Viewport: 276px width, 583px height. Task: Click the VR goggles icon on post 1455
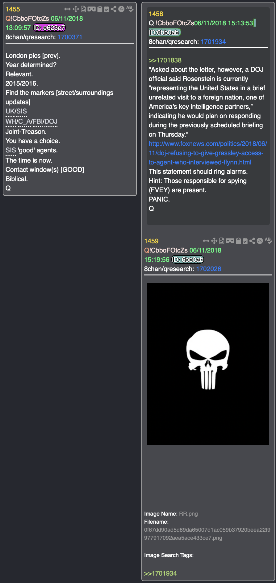click(x=91, y=9)
